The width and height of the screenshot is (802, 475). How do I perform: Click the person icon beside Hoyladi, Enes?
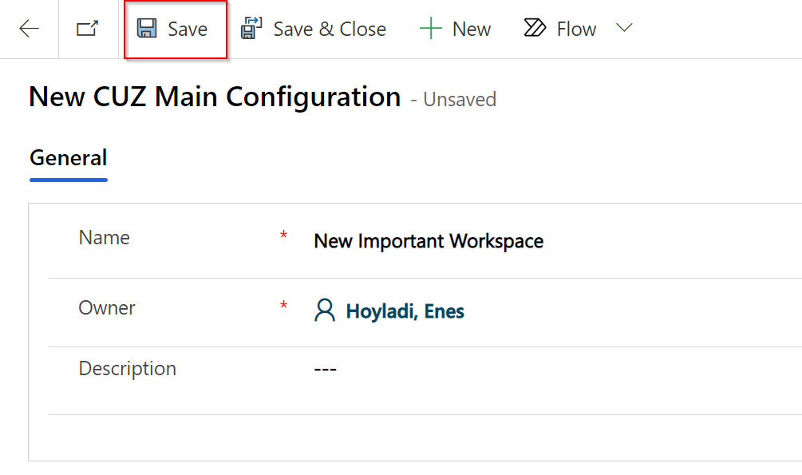[x=324, y=311]
